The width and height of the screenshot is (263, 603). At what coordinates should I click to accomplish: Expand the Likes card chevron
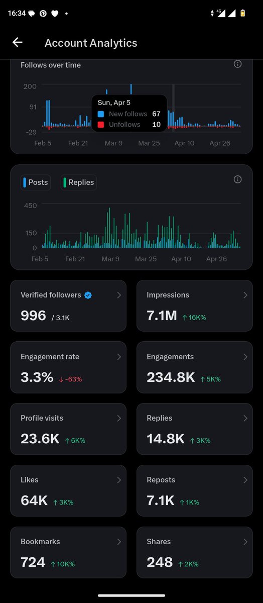click(x=119, y=480)
